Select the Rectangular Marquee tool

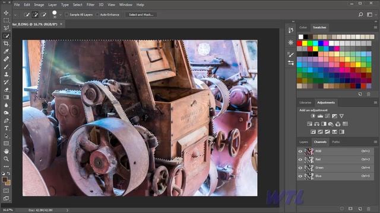(6, 20)
